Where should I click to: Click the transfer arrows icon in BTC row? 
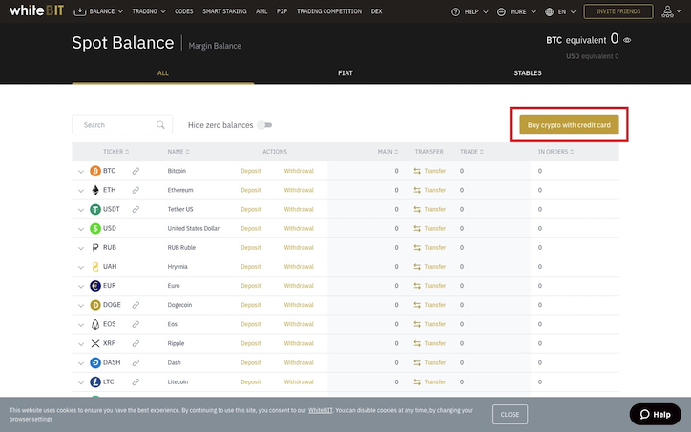(x=417, y=171)
